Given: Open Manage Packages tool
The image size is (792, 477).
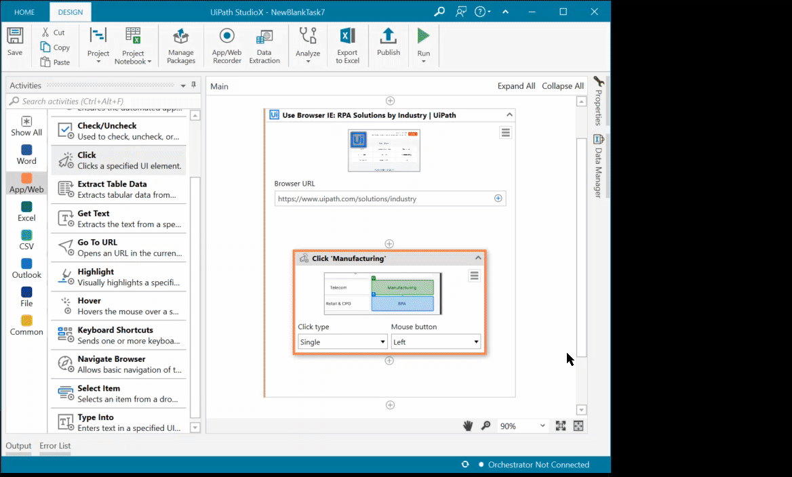Looking at the screenshot, I should pyautogui.click(x=181, y=46).
